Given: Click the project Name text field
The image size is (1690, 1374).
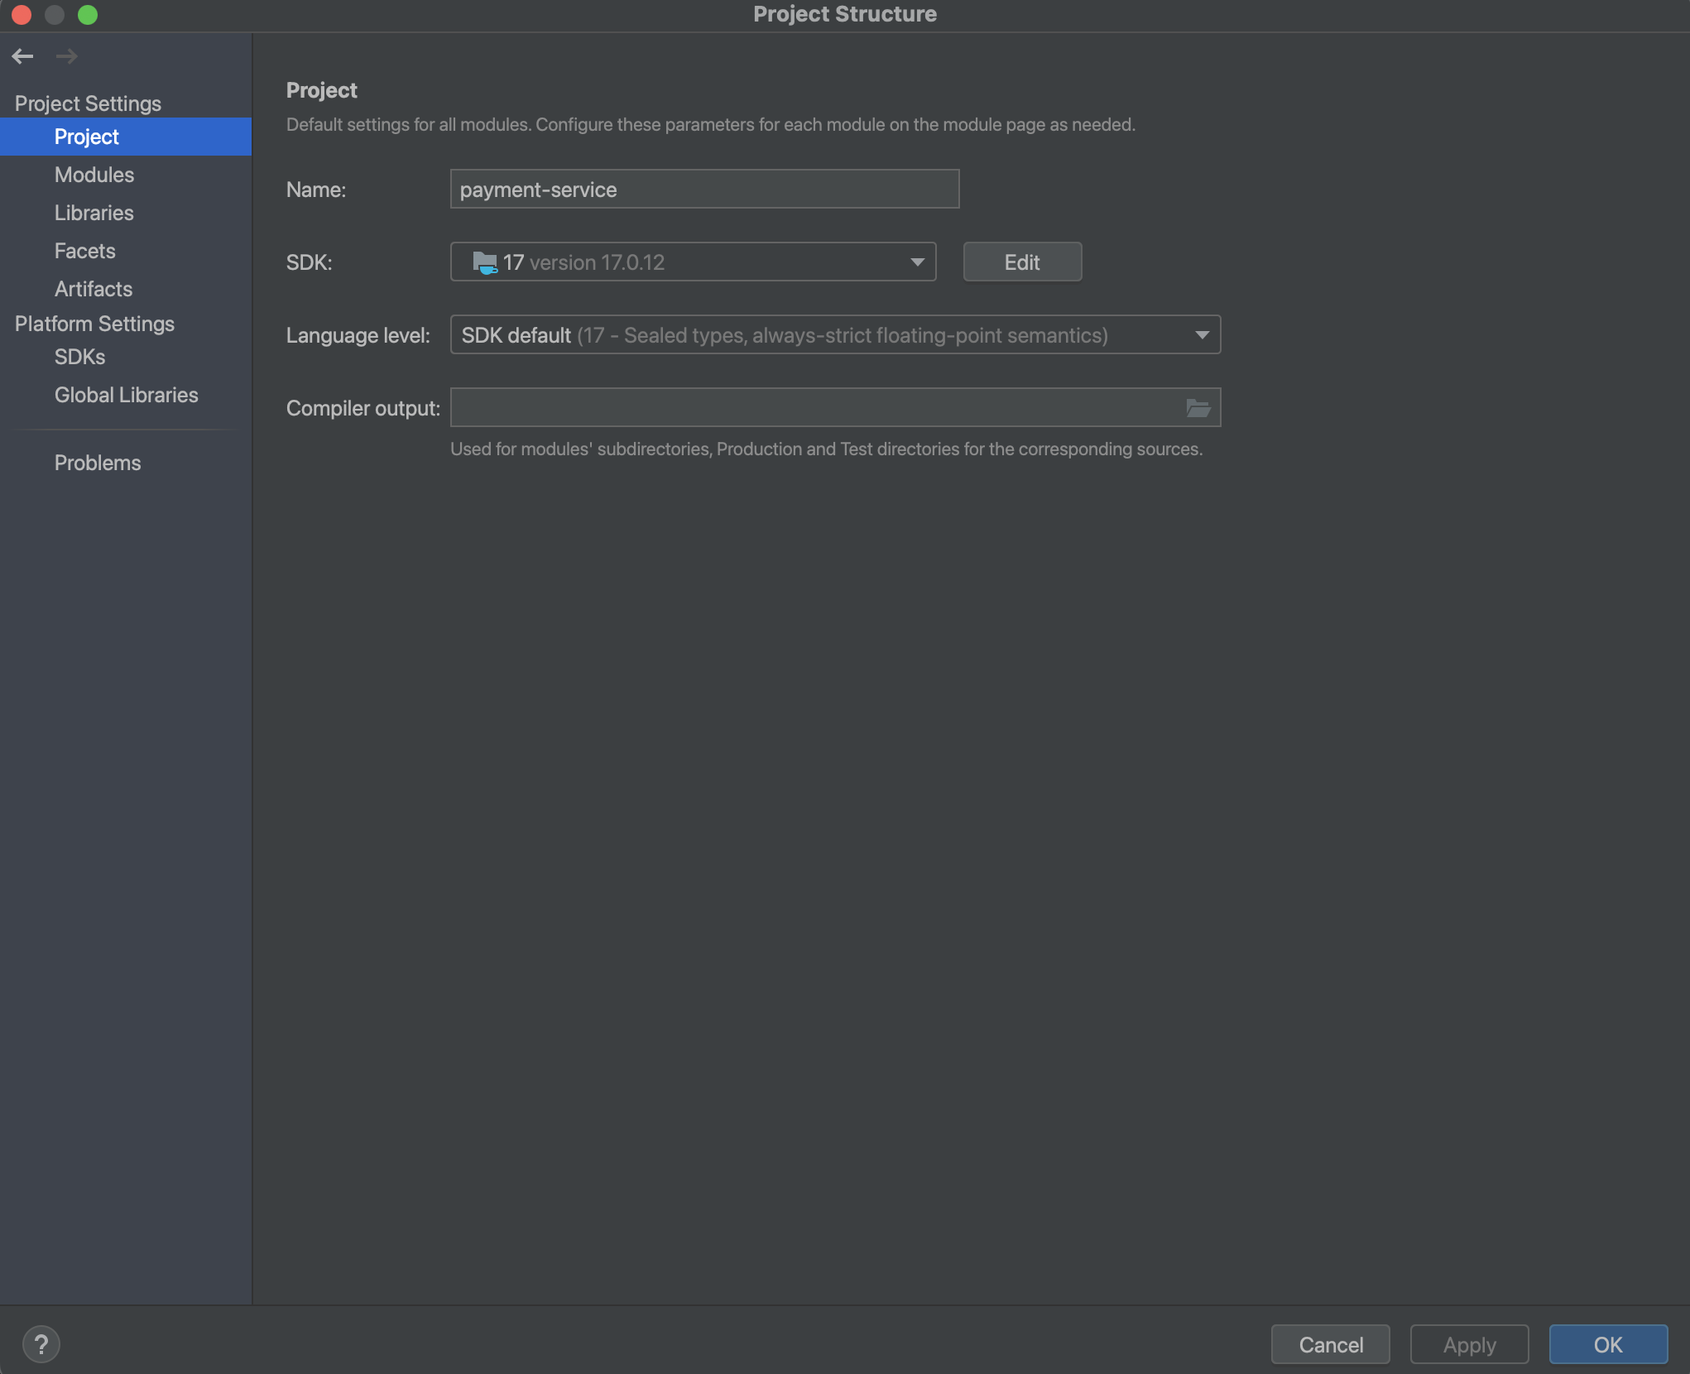Looking at the screenshot, I should (x=704, y=190).
